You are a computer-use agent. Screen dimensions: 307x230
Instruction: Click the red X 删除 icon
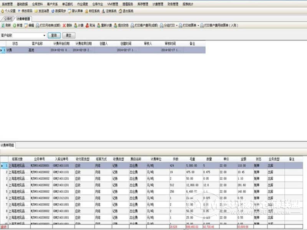click(64, 25)
